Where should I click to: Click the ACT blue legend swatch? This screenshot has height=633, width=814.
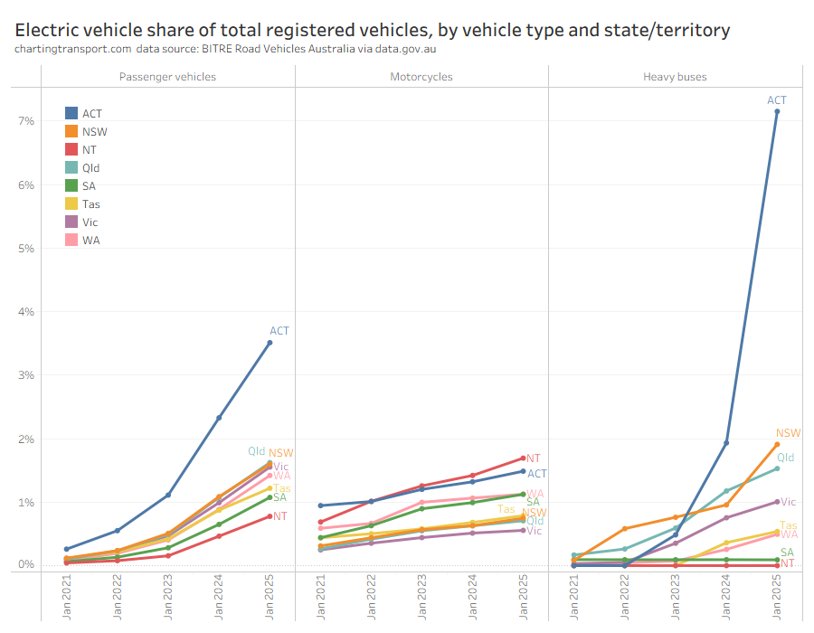point(71,113)
